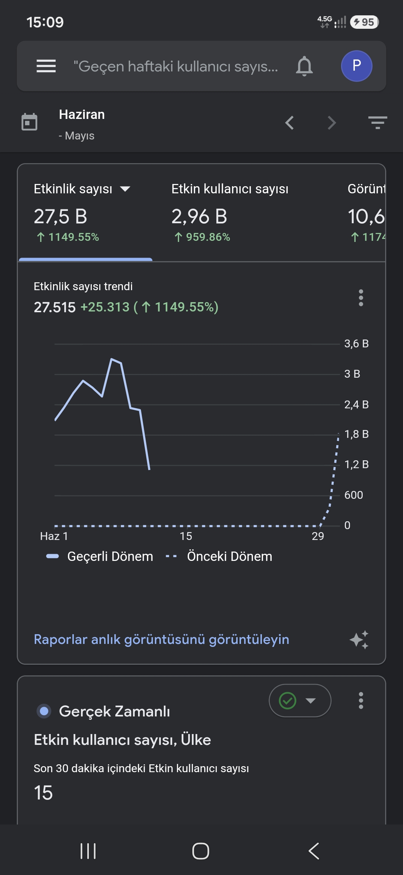Open trend chart three-dot menu
This screenshot has height=875, width=403.
coord(361,298)
